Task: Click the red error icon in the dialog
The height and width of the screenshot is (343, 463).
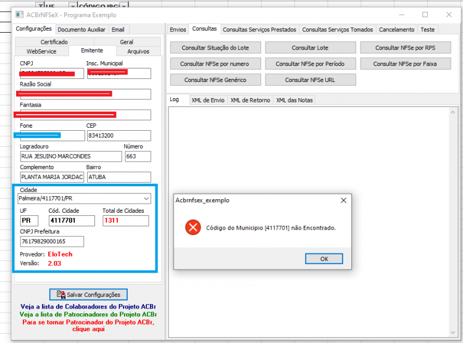Action: coord(193,227)
